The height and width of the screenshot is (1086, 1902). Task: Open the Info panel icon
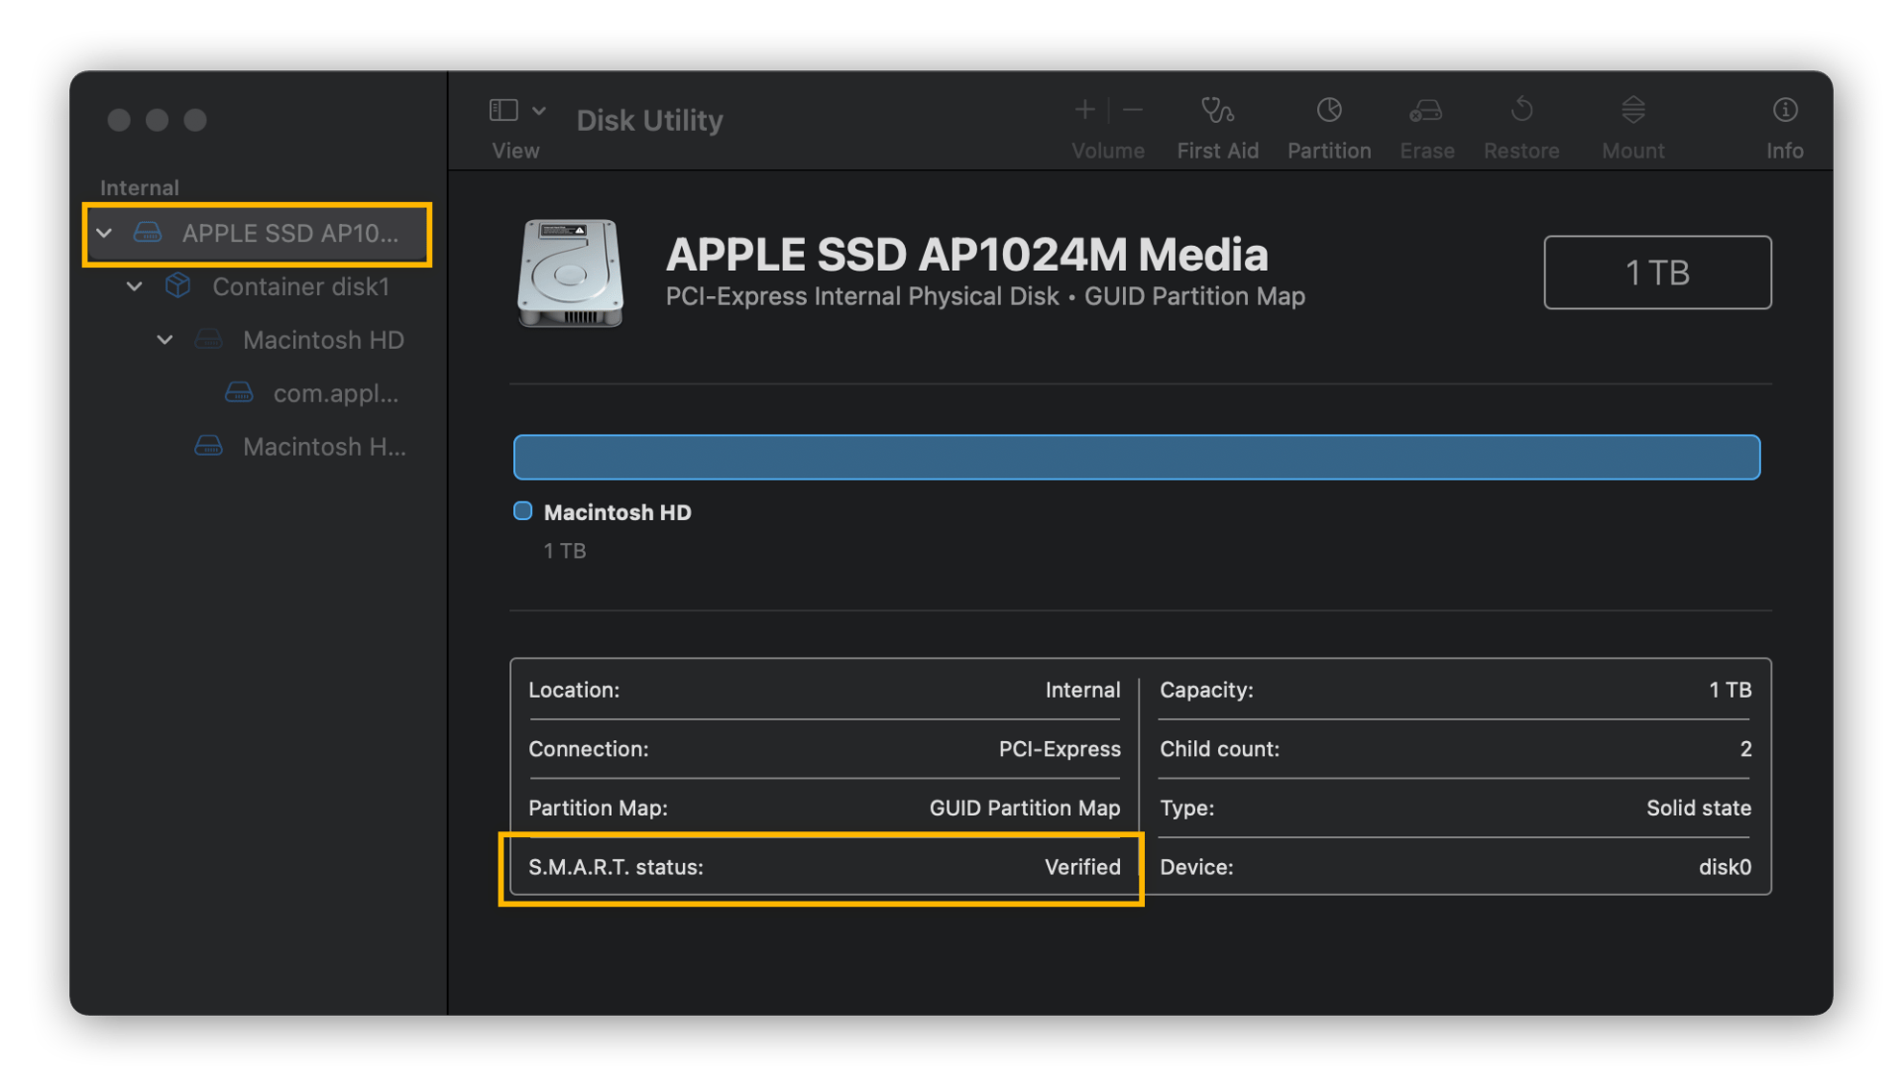click(1784, 111)
